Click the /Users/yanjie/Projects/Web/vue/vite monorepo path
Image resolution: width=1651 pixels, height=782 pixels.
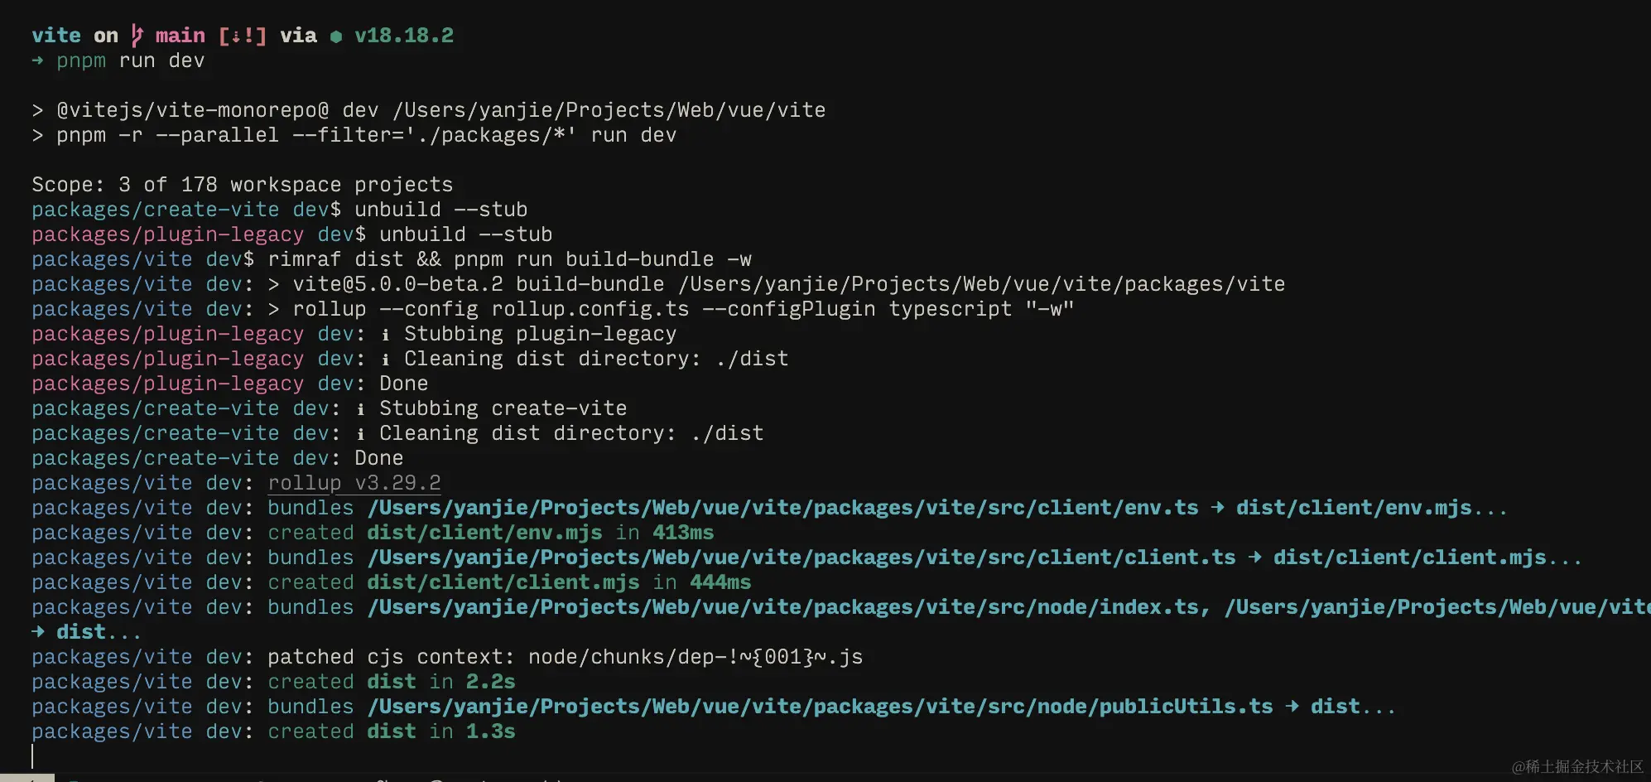(x=609, y=110)
